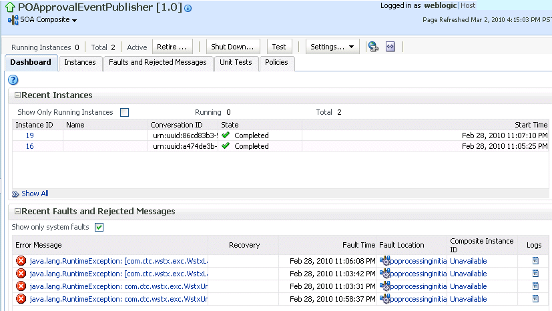The width and height of the screenshot is (552, 311).
Task: Open instance ID 19 link
Action: click(29, 135)
